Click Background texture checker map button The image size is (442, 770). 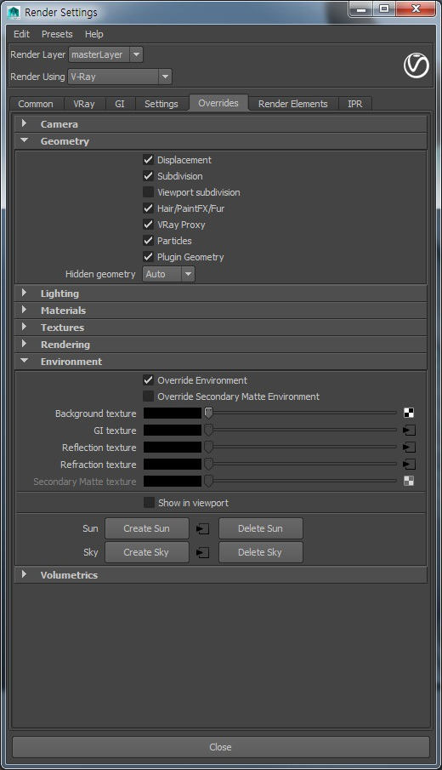(x=409, y=413)
